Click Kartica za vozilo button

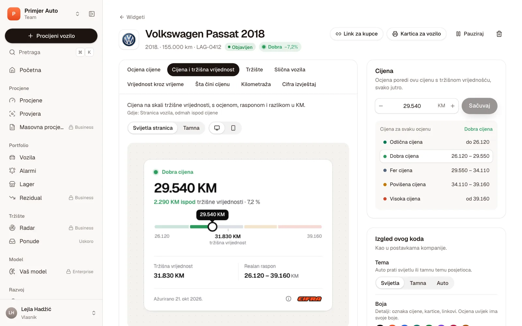point(416,34)
